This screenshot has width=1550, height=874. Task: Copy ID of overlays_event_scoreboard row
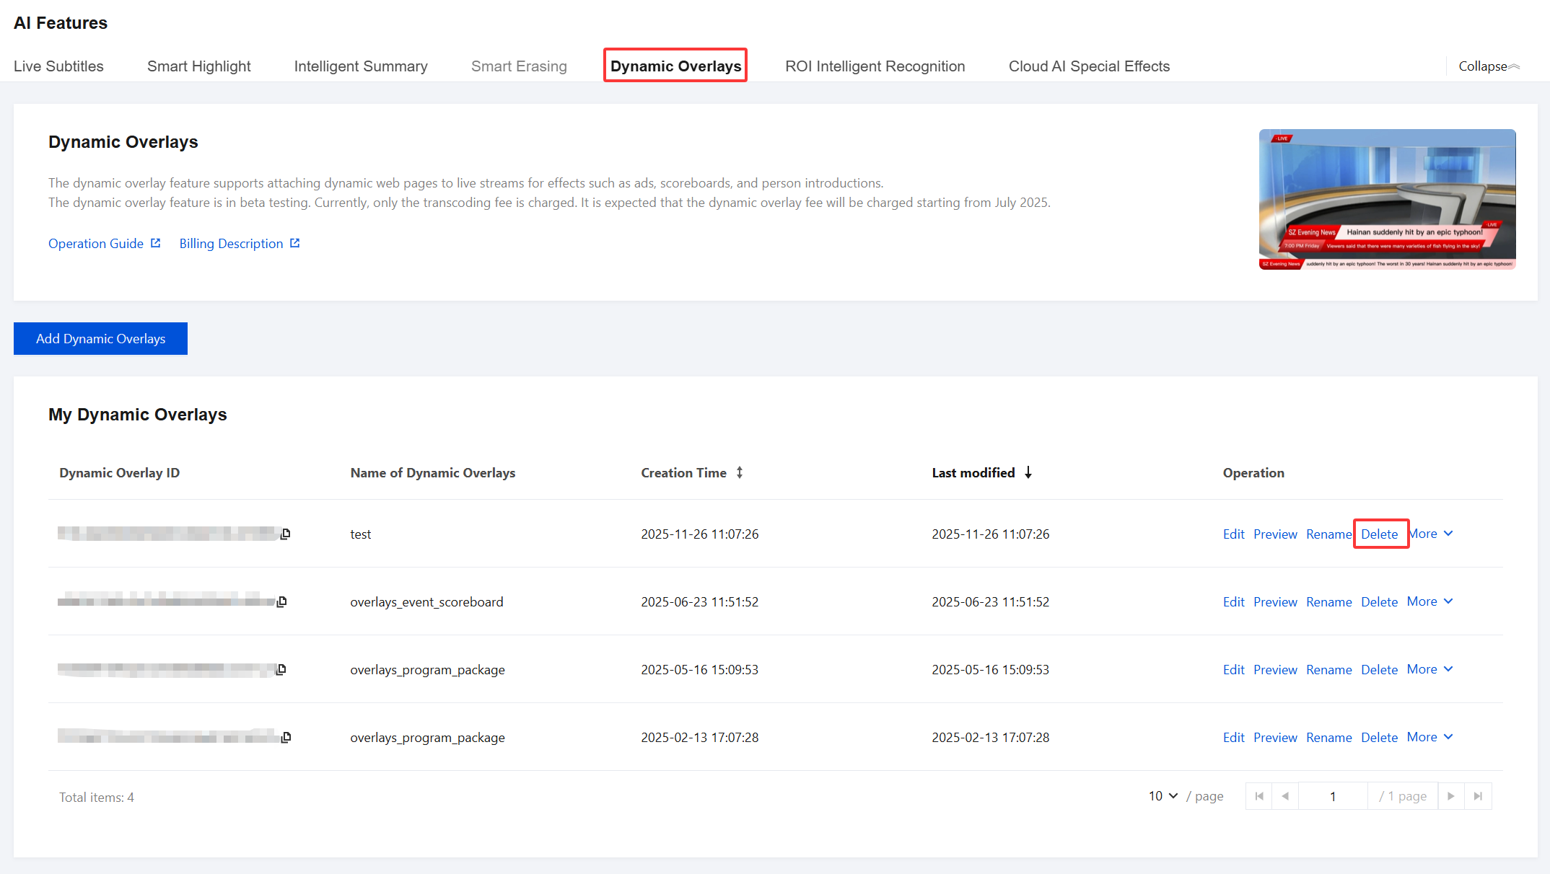coord(282,601)
